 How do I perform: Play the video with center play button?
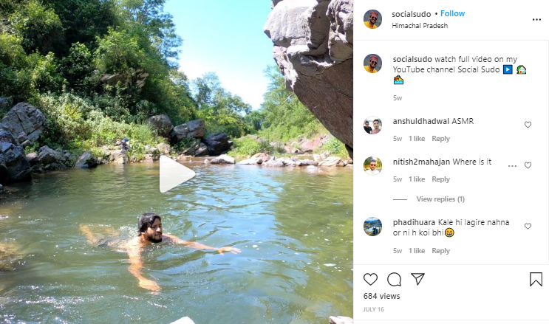(176, 175)
